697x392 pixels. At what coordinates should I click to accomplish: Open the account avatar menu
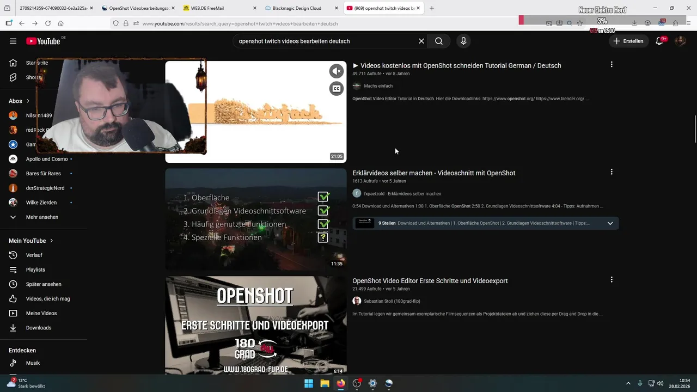[680, 41]
